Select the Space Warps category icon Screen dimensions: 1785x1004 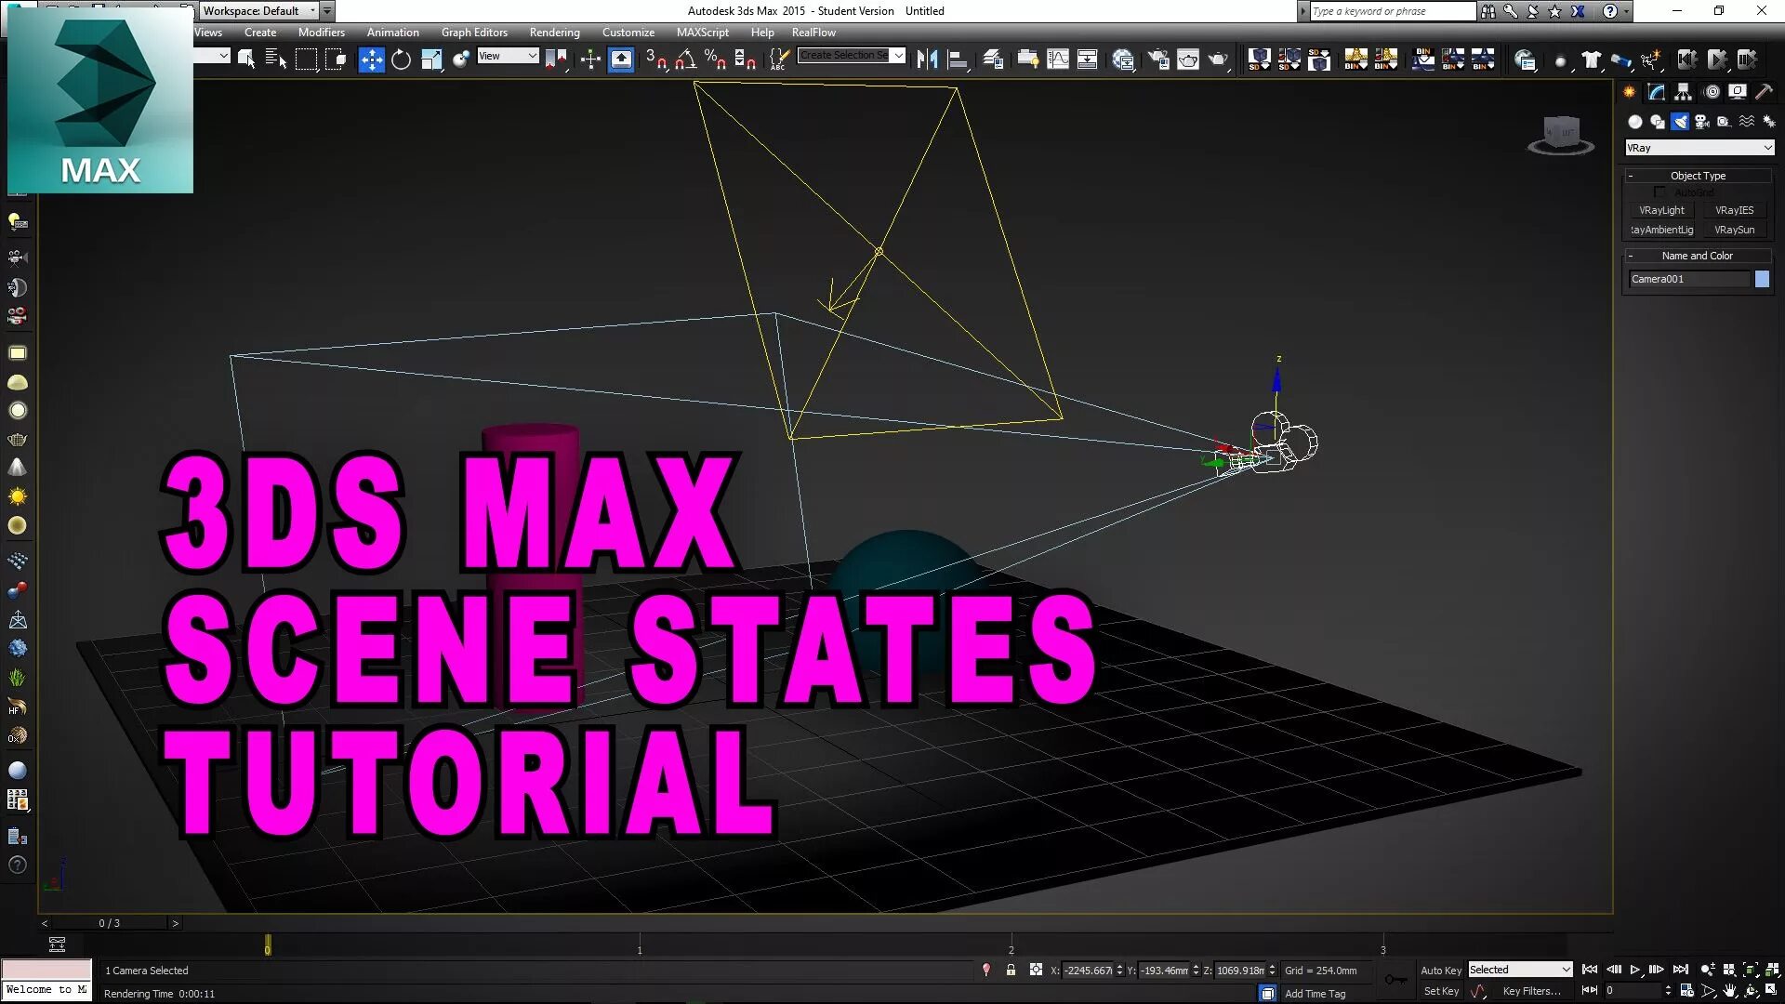point(1747,122)
